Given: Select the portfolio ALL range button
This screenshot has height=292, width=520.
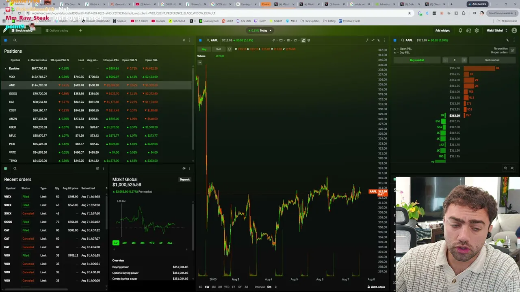Looking at the screenshot, I should point(170,243).
